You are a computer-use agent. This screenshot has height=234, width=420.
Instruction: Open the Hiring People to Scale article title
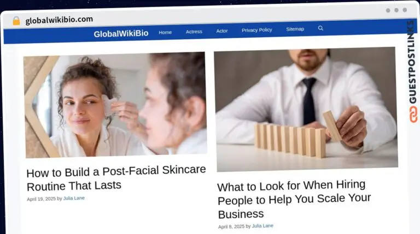click(294, 199)
